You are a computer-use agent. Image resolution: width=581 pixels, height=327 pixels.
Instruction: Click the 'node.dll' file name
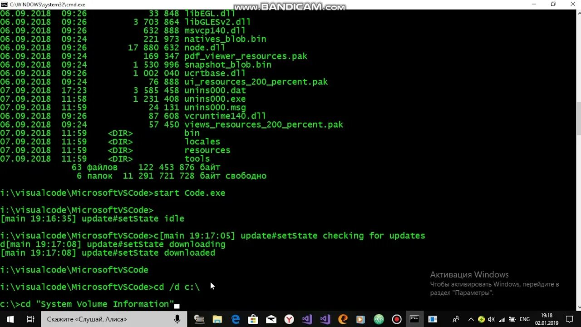click(x=205, y=48)
